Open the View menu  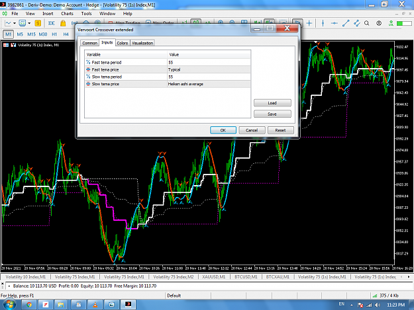(30, 14)
